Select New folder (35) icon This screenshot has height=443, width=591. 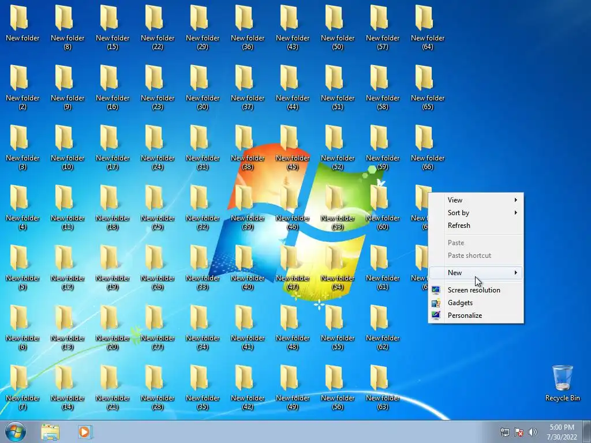click(199, 377)
